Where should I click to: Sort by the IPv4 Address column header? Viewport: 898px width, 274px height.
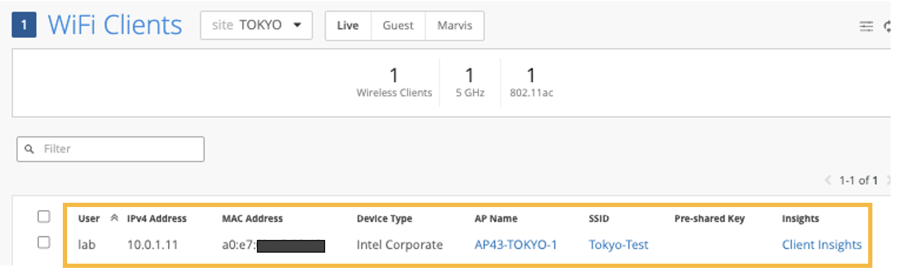pyautogui.click(x=157, y=219)
